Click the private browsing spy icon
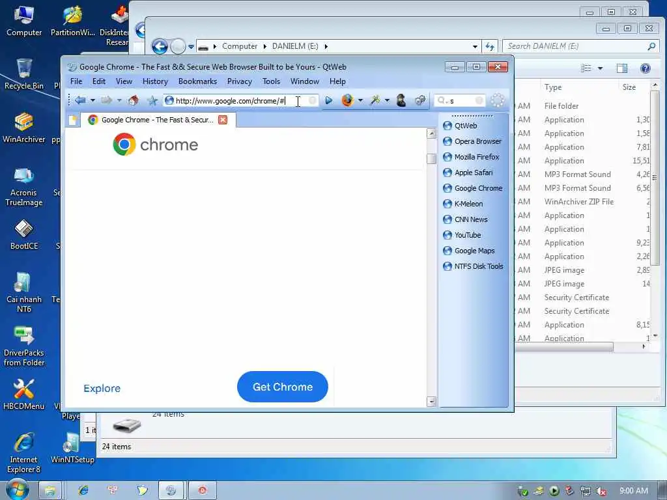Viewport: 667px width, 500px height. click(401, 100)
